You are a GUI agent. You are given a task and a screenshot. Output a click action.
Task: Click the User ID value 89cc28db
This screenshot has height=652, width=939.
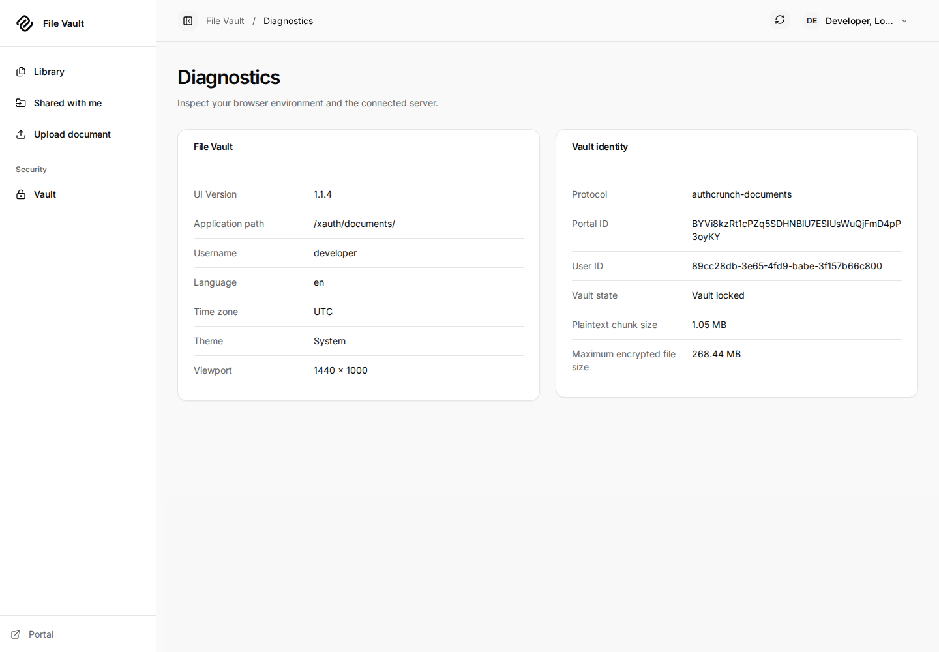[x=787, y=266]
